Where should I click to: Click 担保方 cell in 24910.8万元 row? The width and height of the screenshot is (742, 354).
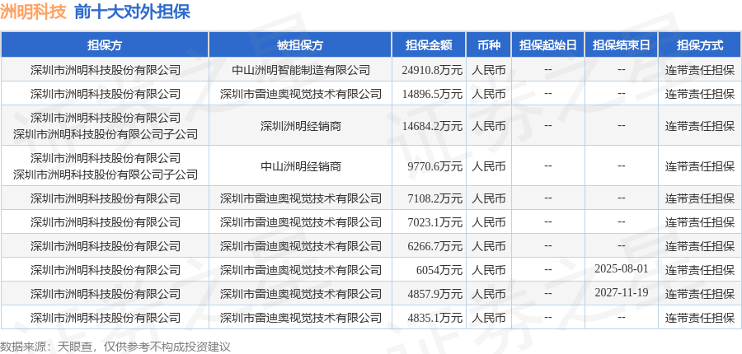click(105, 70)
